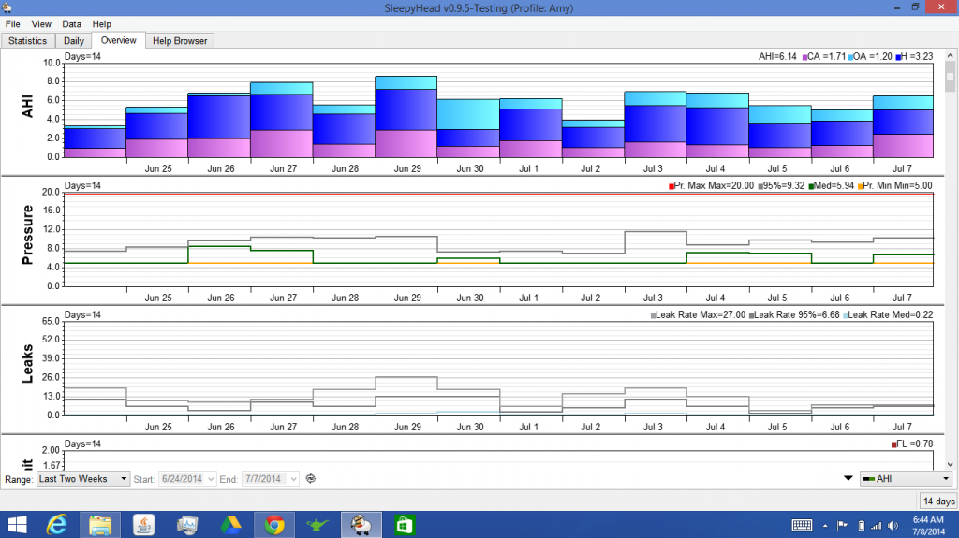959x538 pixels.
Task: Click the vertical scrollbar up arrow
Action: 950,58
